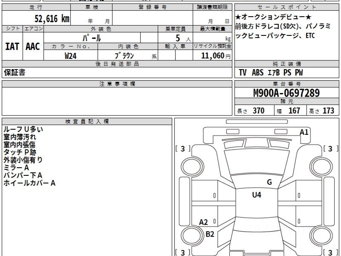341x256 pixels.
Task: Click TV in the equipment list
Action: (x=242, y=73)
